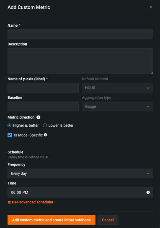Expand the Frequency Every day dropdown
Image resolution: width=160 pixels, height=228 pixels.
pos(80,174)
